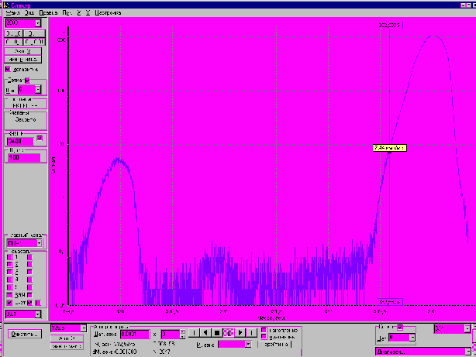This screenshot has width=476, height=357.
Task: Click the step-back triangle playback button
Action: coord(206,333)
